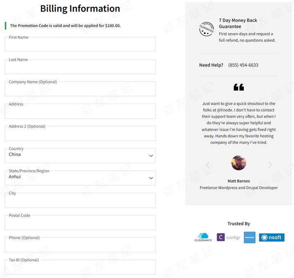Open the Country dropdown showing China
The image size is (294, 278).
[x=80, y=156]
